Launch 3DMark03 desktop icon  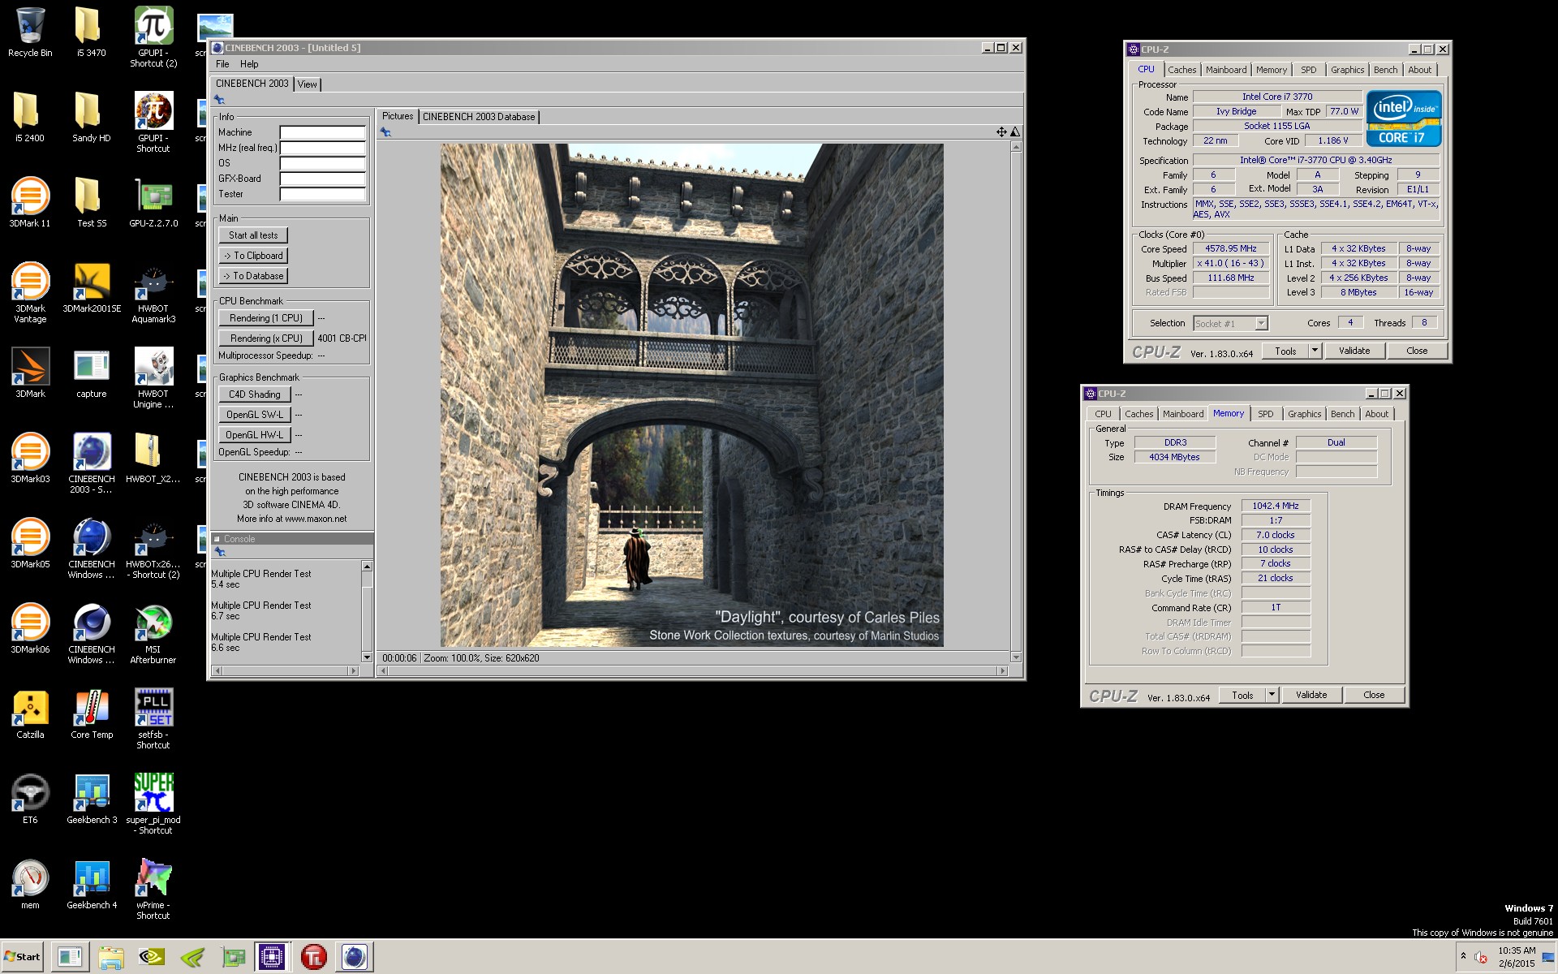[30, 459]
